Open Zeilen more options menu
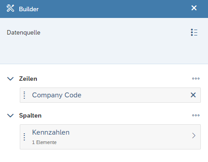 [196, 79]
